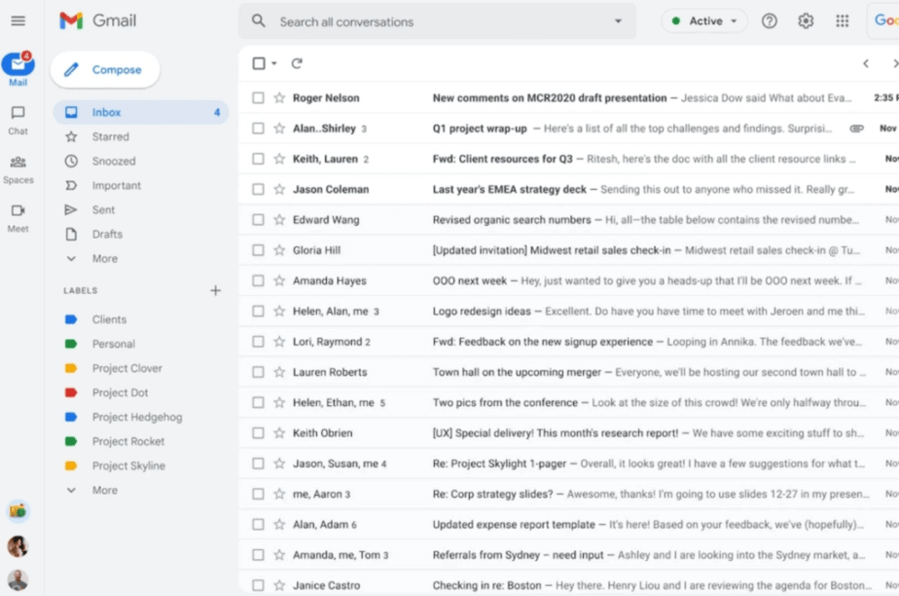Go to the Drafts folder
This screenshot has height=596, width=899.
point(107,234)
